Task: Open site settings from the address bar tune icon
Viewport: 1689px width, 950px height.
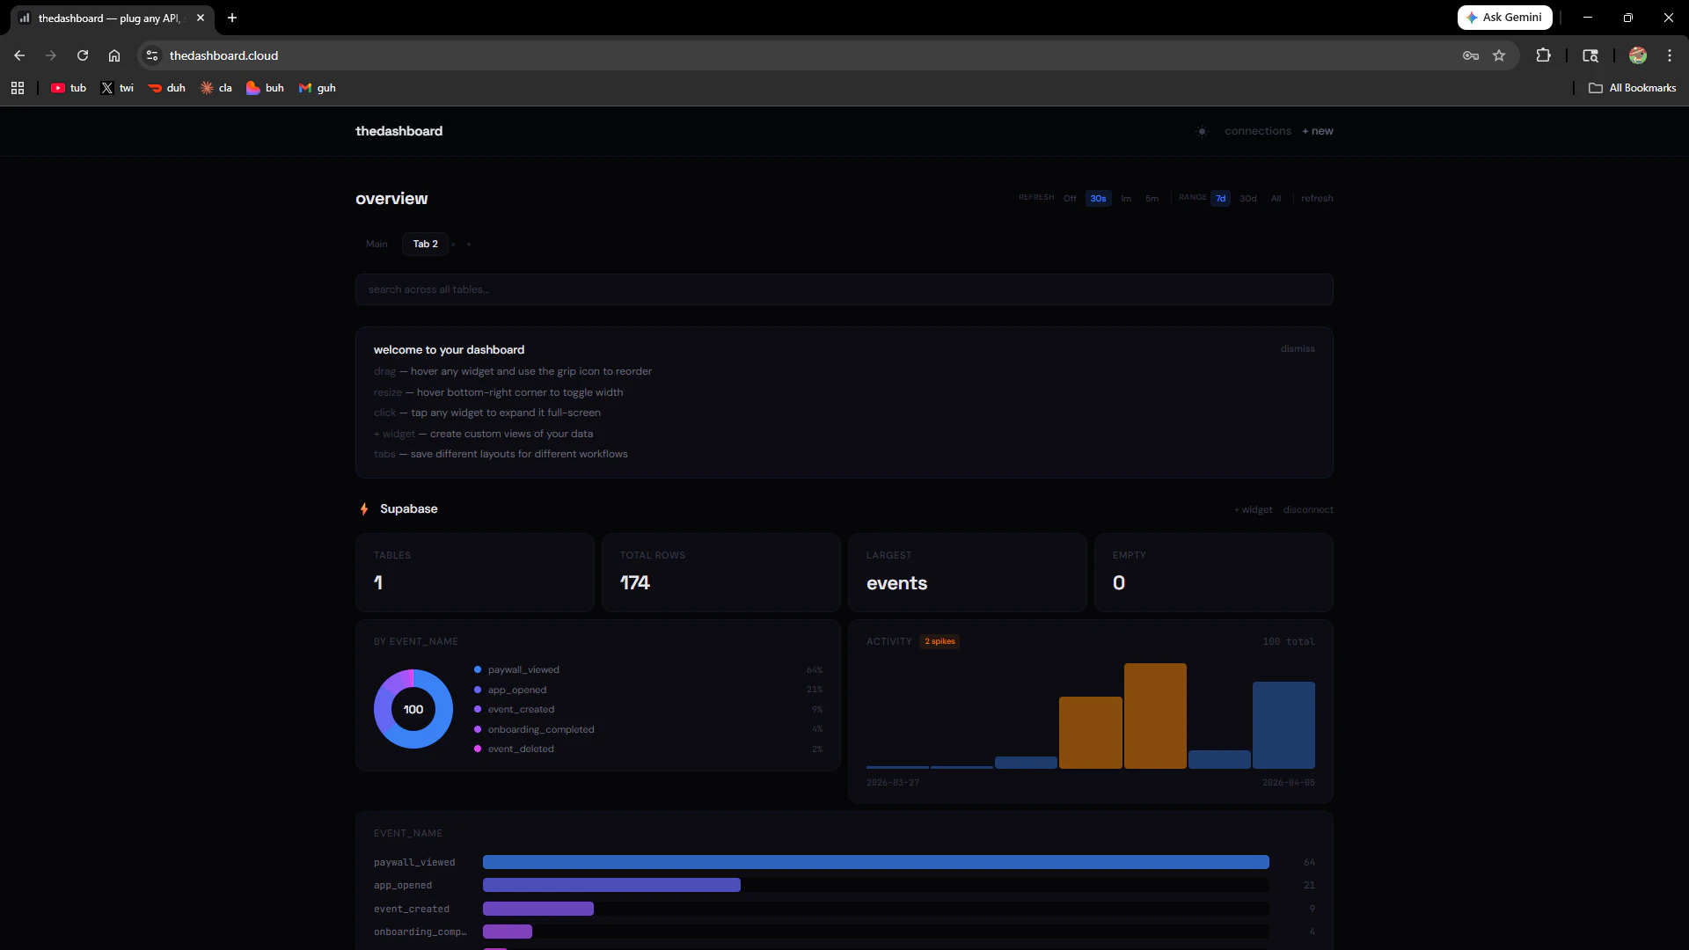Action: tap(151, 55)
